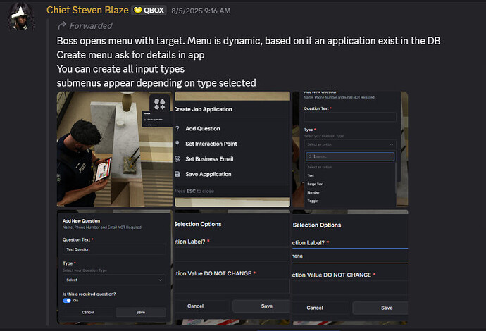This screenshot has width=486, height=331.
Task: Click the search magnifier in the type dropdown
Action: [310, 157]
